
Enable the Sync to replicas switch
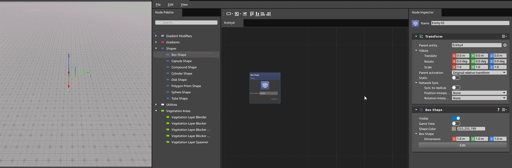click(456, 88)
